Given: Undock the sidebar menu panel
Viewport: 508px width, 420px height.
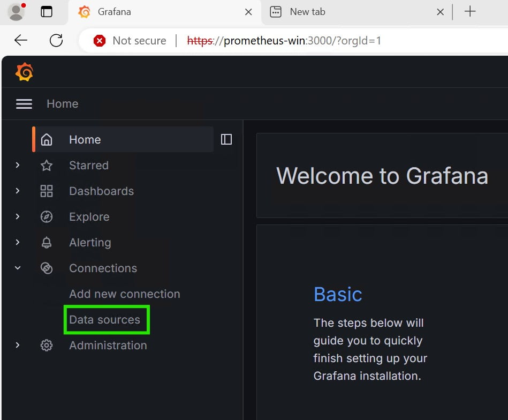Looking at the screenshot, I should pos(226,140).
